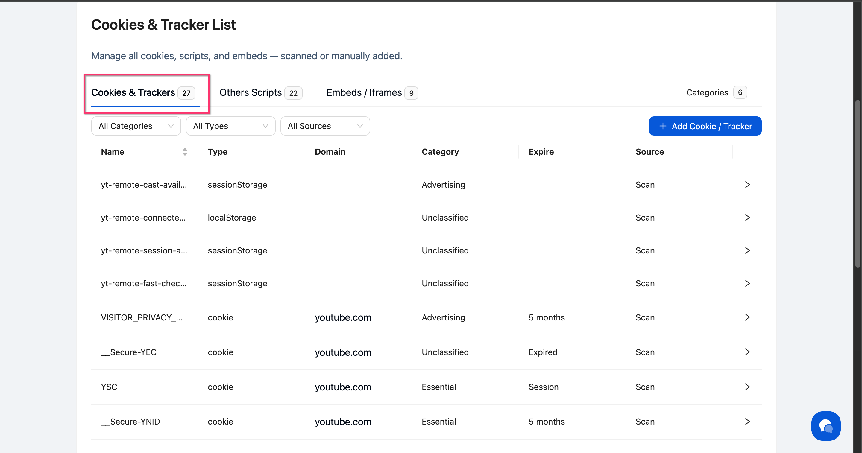Click Add Cookie / Tracker button
The image size is (862, 453).
click(705, 126)
